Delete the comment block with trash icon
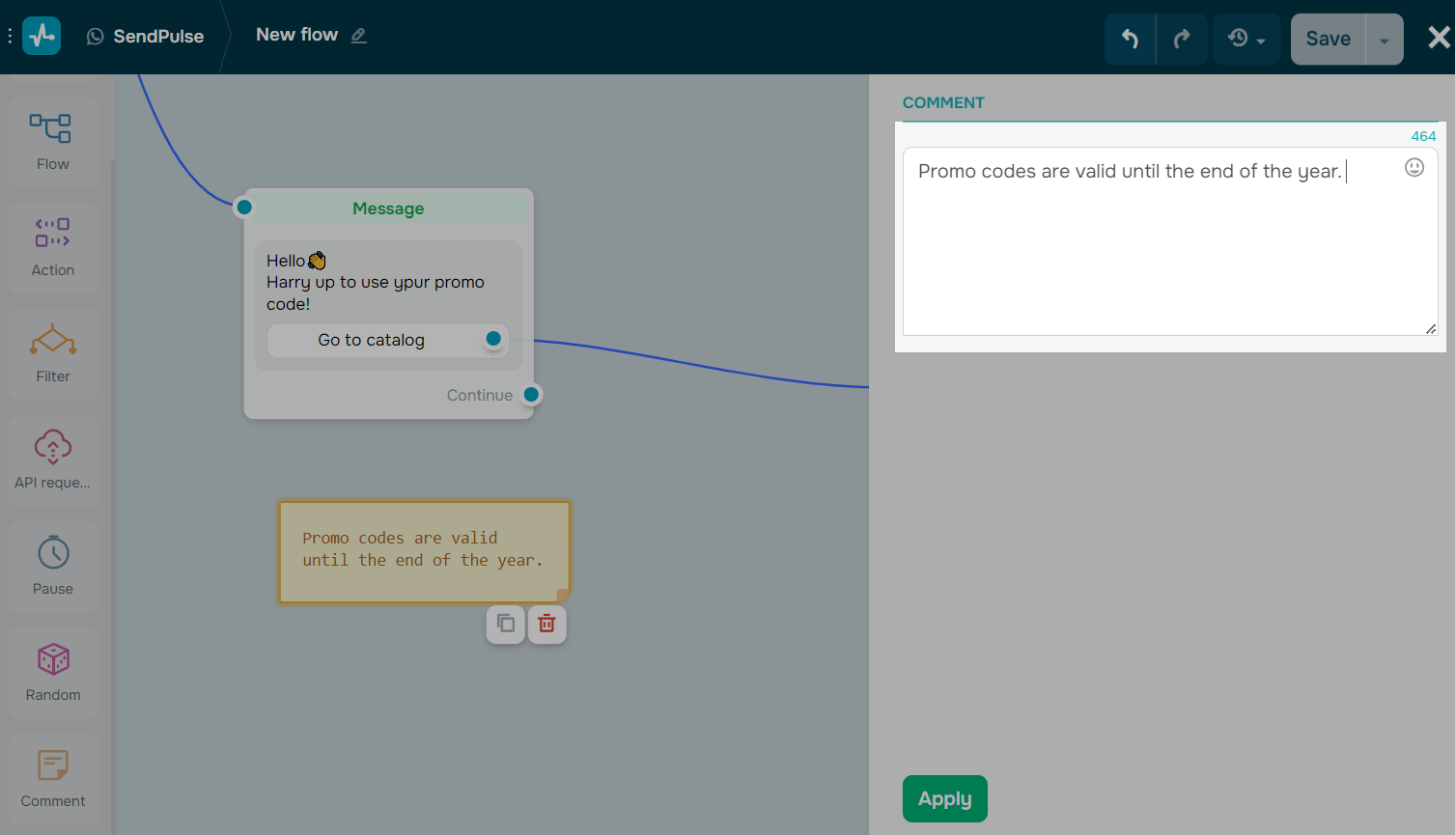1455x835 pixels. 546,624
